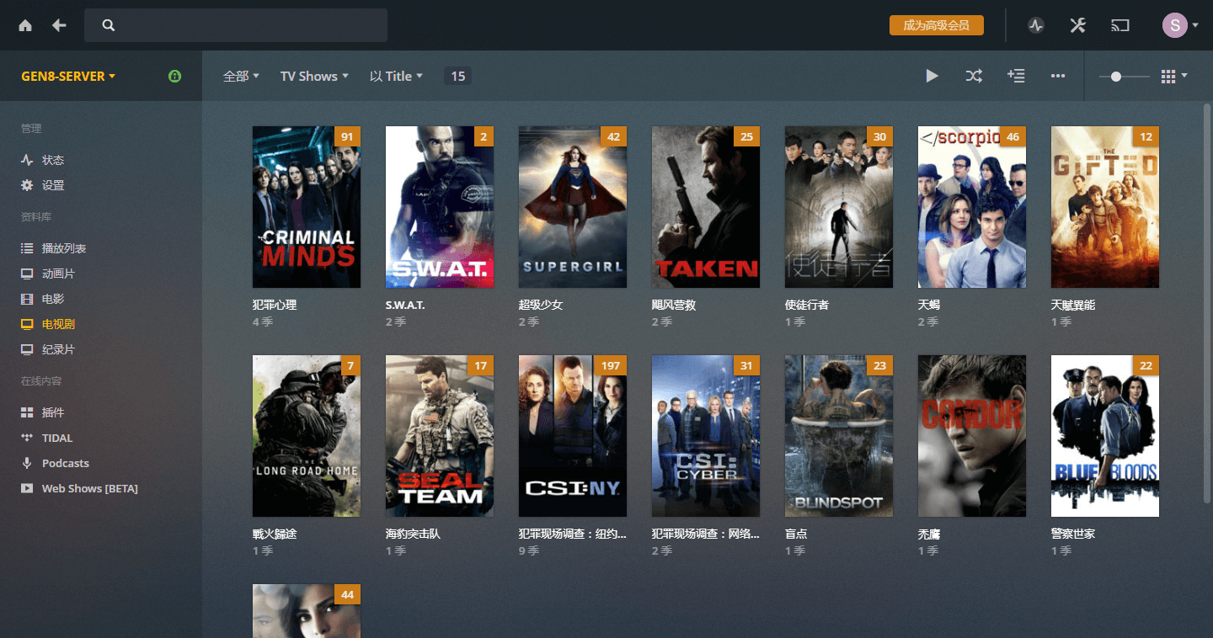This screenshot has height=638, width=1213.
Task: Click the gear icon beside 设置
Action: pyautogui.click(x=27, y=185)
